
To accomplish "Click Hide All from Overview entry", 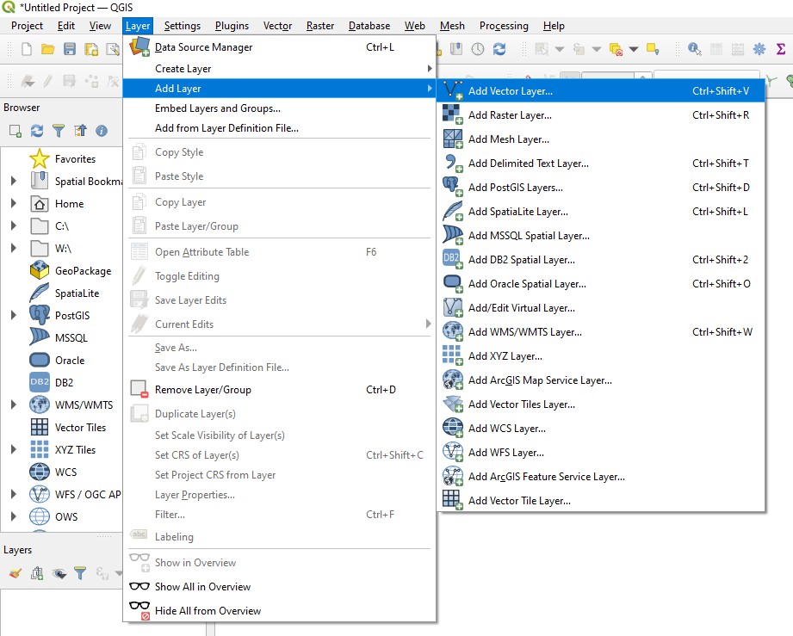I will [209, 610].
